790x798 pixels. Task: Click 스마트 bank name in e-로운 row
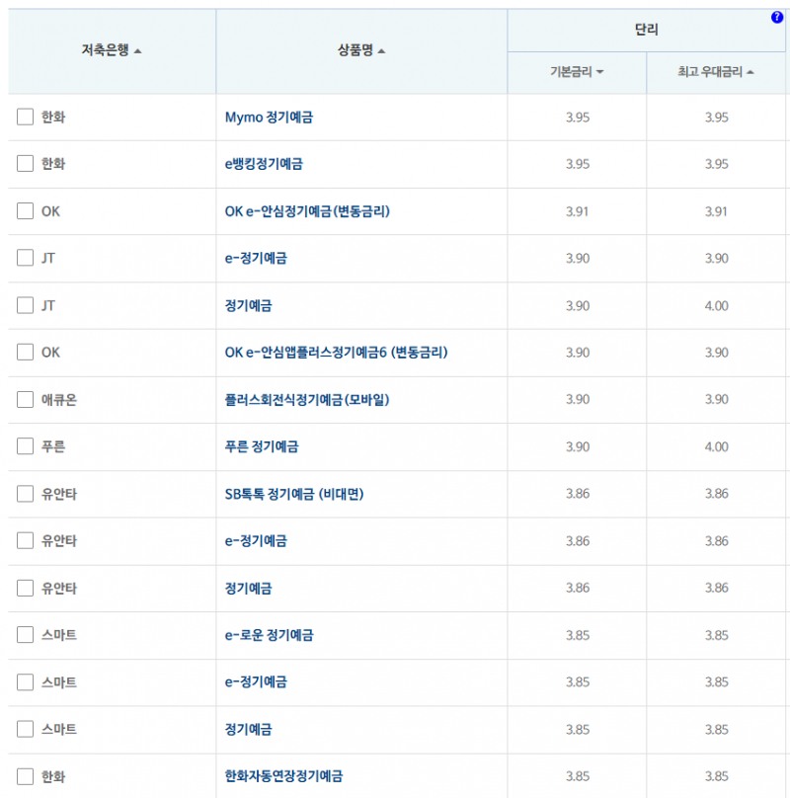point(59,635)
